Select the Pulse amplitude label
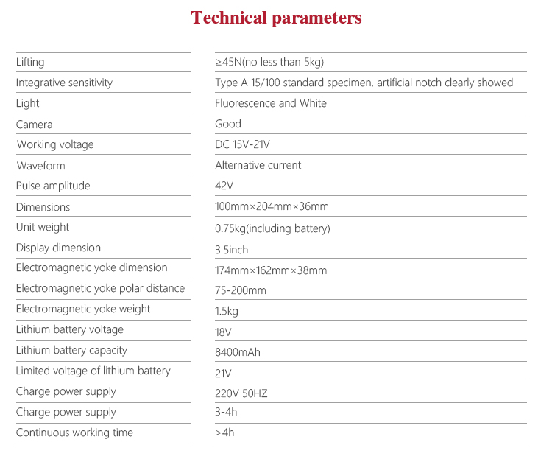Viewport: 552px width, 476px height. 52,186
